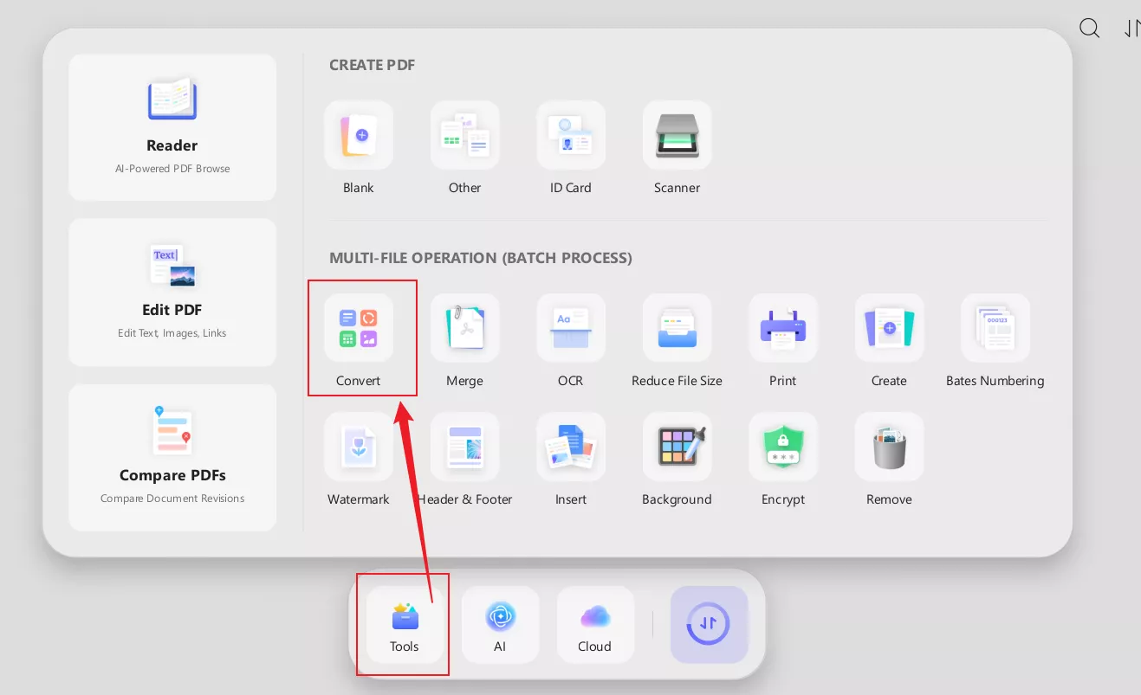Switch to the Tools tab
Screen dimensions: 1141x695
click(x=404, y=625)
